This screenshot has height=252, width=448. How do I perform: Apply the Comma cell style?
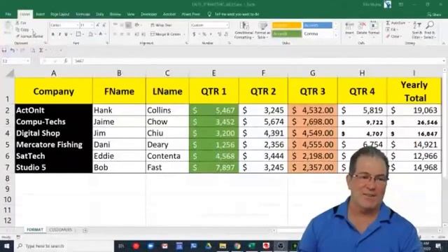[x=318, y=34]
